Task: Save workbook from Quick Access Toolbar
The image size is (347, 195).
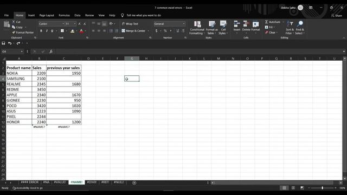Action: click(3, 43)
